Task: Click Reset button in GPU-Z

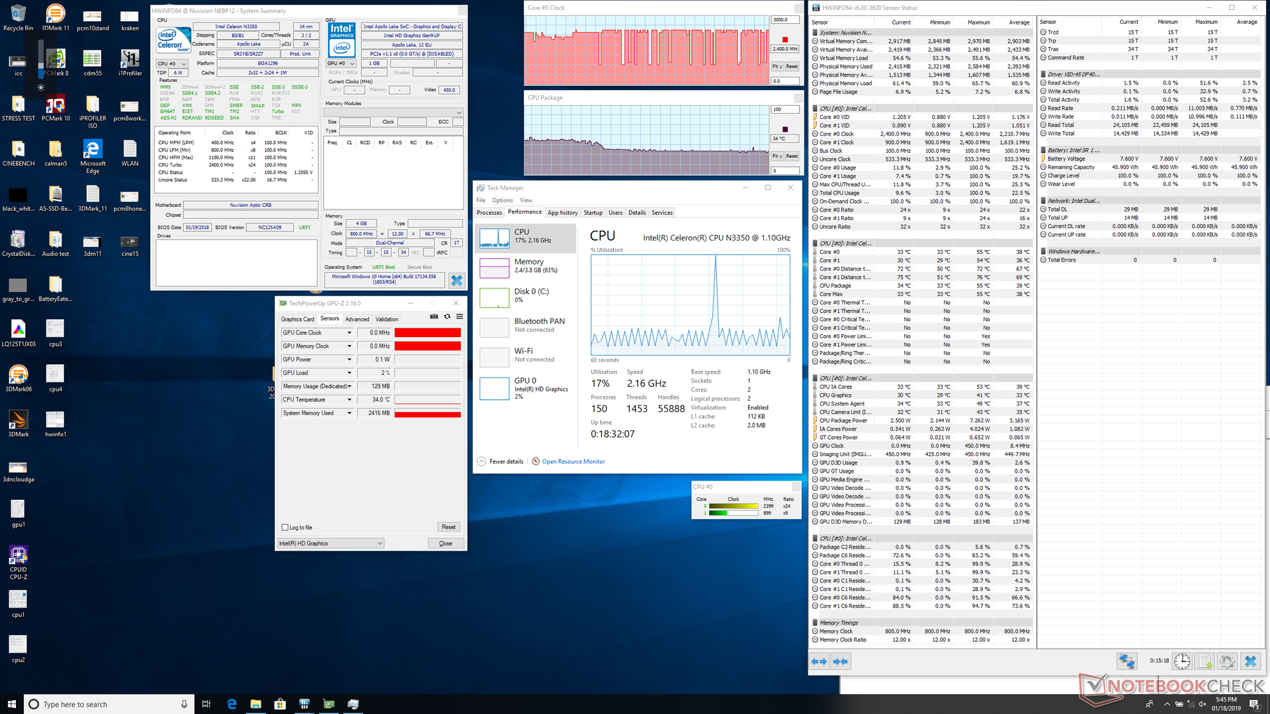Action: click(448, 527)
